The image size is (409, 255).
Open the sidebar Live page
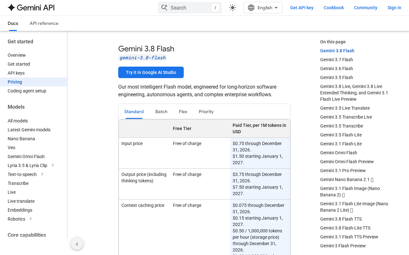[12, 192]
